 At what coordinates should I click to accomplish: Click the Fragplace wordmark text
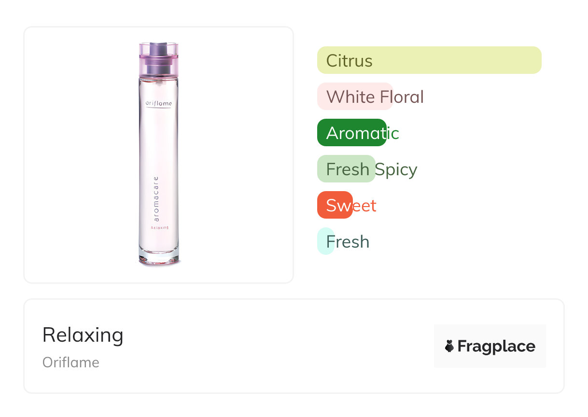pos(496,346)
